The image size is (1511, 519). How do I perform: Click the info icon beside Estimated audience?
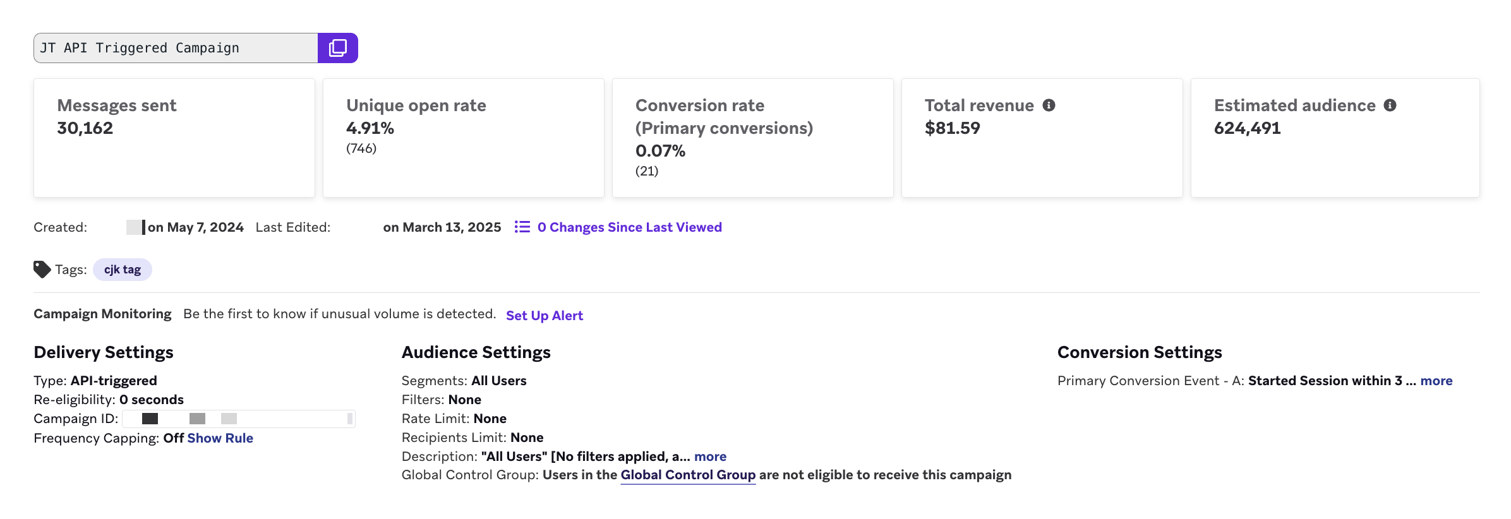[1390, 105]
